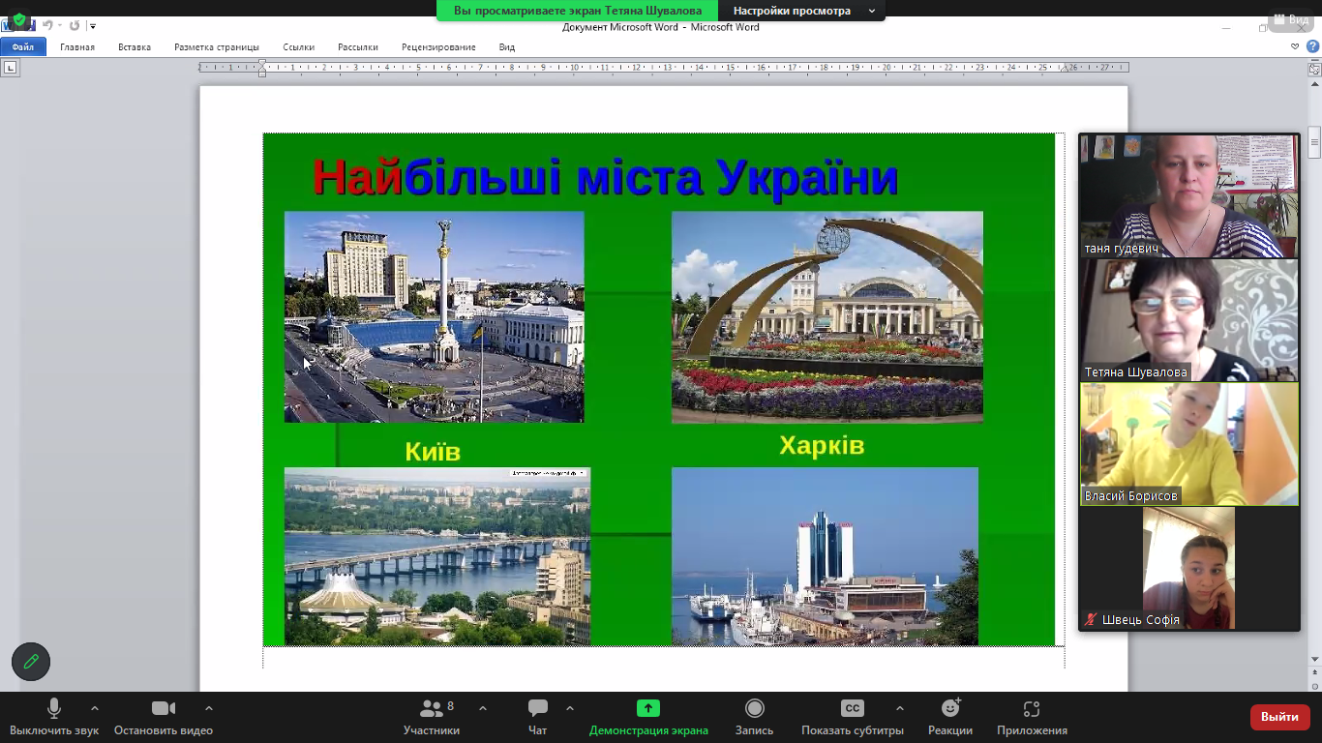1322x743 pixels.
Task: Stop video using the camera button
Action: pyautogui.click(x=163, y=709)
